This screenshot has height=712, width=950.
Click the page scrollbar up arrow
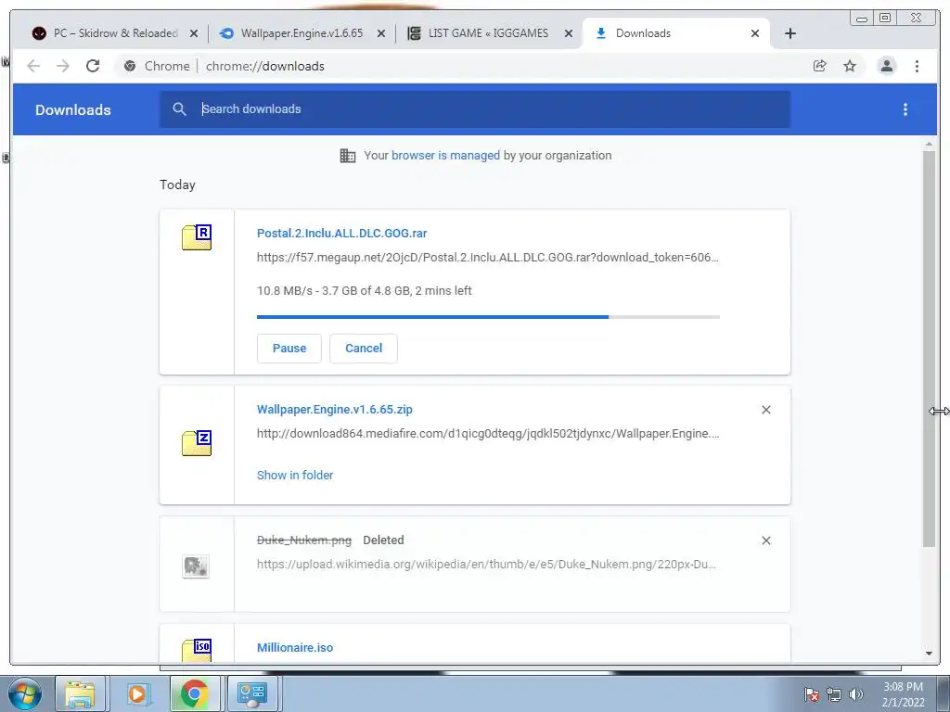coord(929,145)
